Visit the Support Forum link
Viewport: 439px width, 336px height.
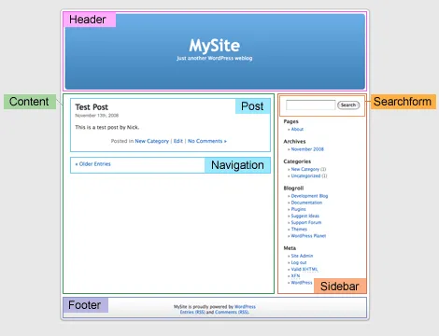pyautogui.click(x=306, y=222)
